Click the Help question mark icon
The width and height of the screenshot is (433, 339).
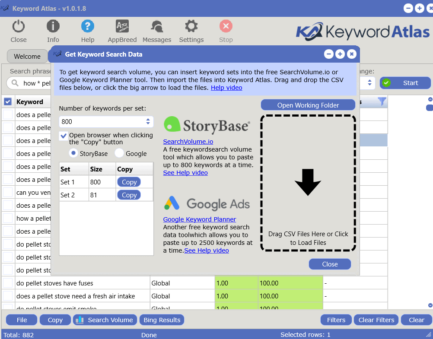[x=88, y=26]
